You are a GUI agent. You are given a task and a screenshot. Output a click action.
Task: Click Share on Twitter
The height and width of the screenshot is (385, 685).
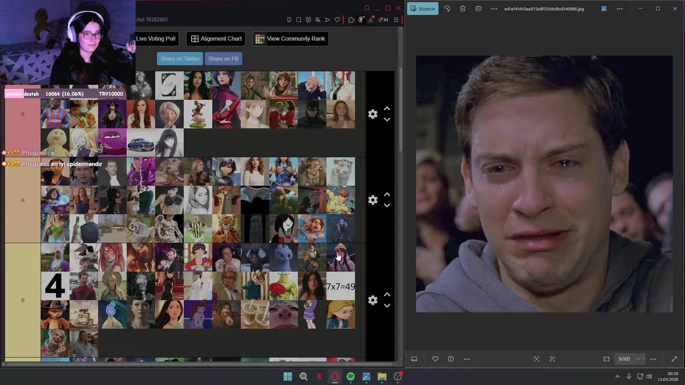point(180,59)
